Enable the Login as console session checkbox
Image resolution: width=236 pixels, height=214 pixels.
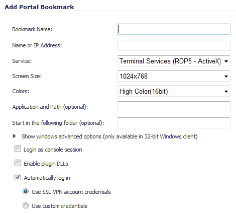click(18, 149)
